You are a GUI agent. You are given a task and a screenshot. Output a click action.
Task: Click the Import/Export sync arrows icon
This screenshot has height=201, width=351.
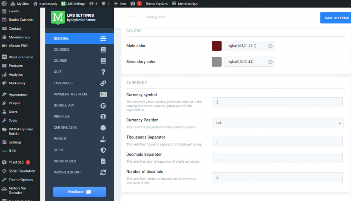(103, 172)
